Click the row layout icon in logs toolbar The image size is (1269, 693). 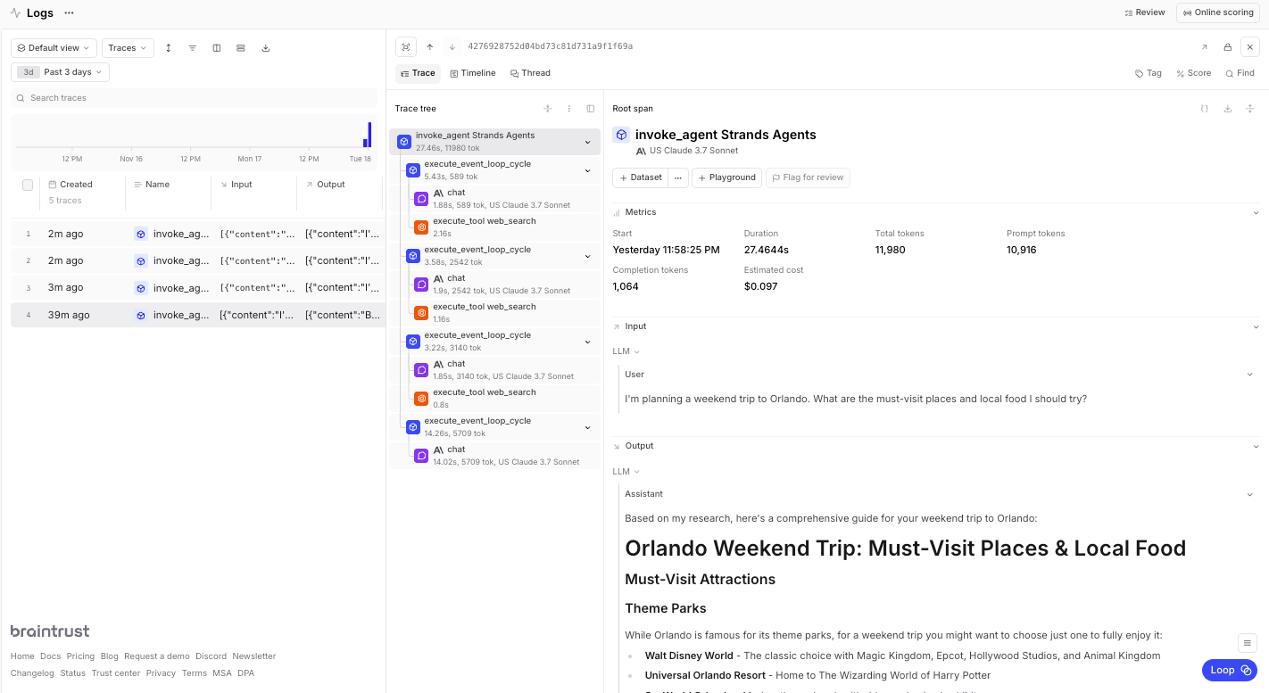click(x=241, y=48)
